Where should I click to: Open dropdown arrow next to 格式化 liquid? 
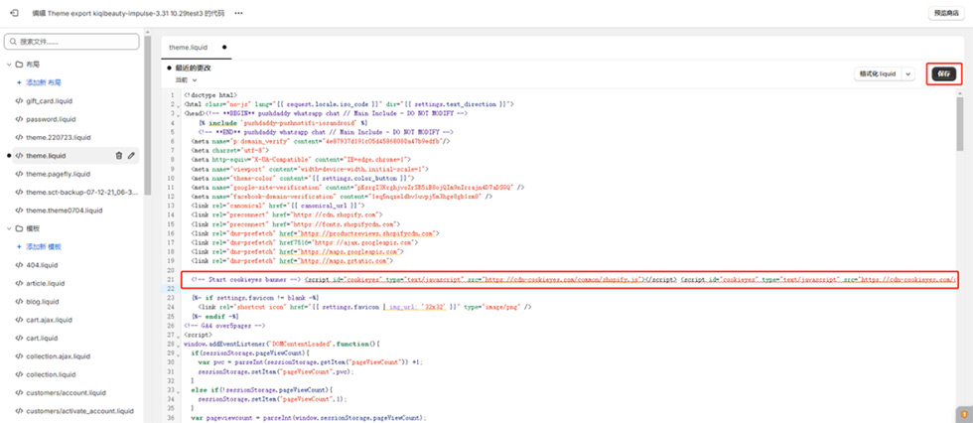click(x=906, y=73)
